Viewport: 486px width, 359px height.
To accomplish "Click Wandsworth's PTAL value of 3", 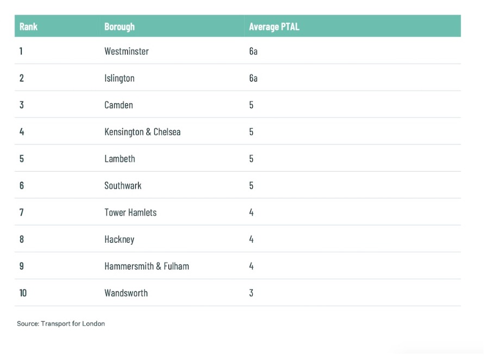I will [x=251, y=293].
